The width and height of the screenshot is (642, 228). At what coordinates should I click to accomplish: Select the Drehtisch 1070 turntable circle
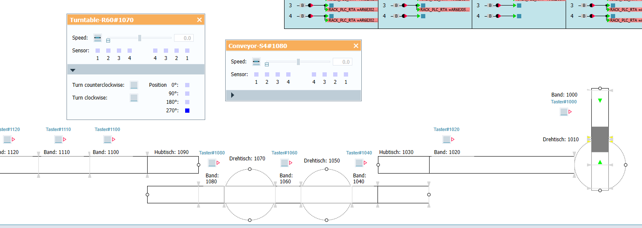(250, 194)
